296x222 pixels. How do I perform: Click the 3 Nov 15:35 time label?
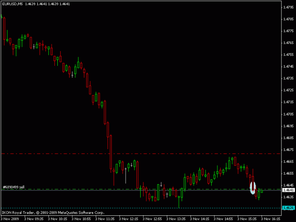[247, 219]
